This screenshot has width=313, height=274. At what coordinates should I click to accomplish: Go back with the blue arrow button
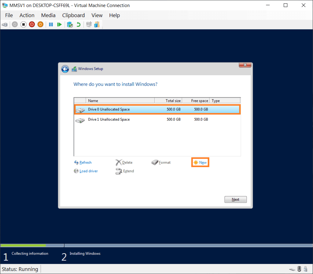click(x=65, y=69)
